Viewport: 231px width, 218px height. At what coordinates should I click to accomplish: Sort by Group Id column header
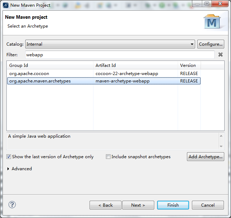50,65
